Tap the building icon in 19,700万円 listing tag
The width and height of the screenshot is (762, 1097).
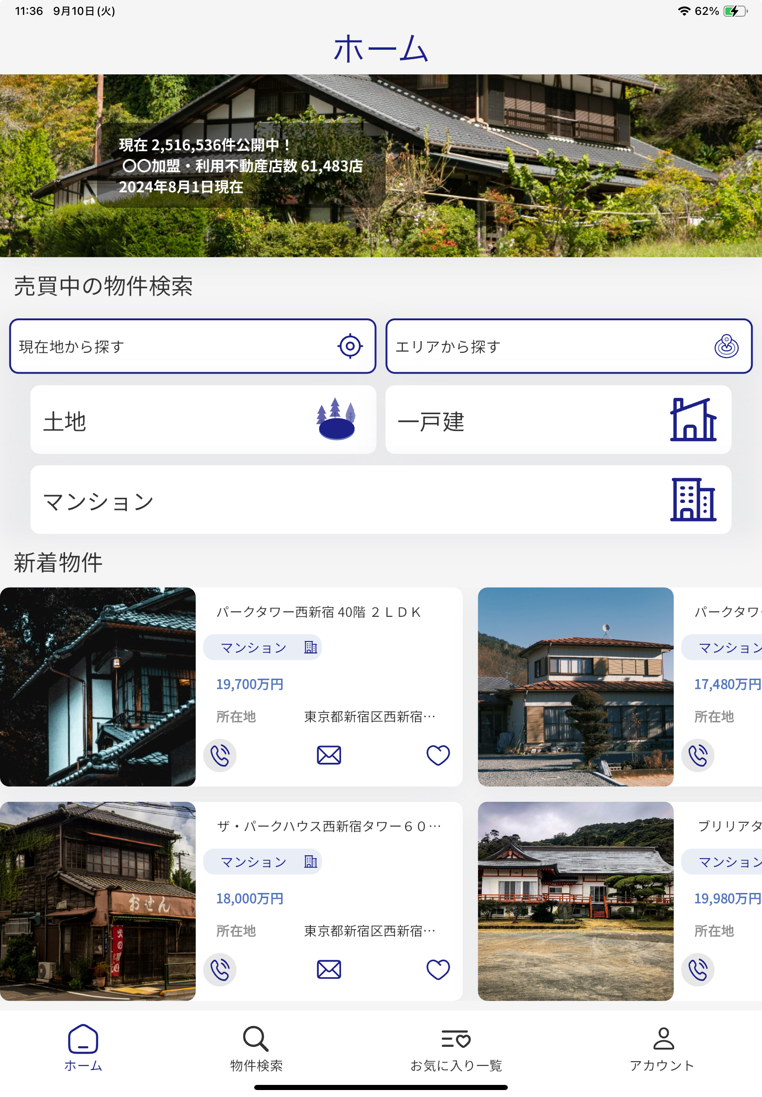point(311,648)
